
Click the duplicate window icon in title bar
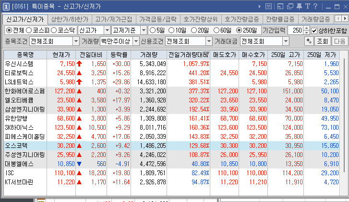click(x=290, y=6)
